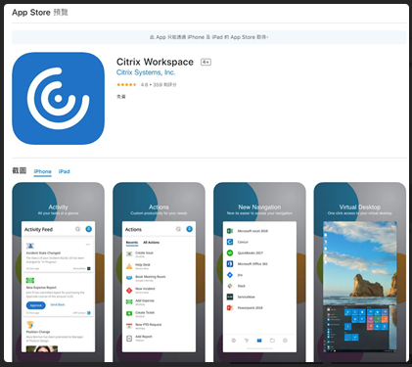
Task: Click the Create Issue action icon
Action: point(129,253)
